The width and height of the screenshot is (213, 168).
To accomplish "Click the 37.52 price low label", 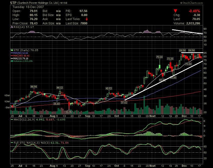I will [x=124, y=102].
